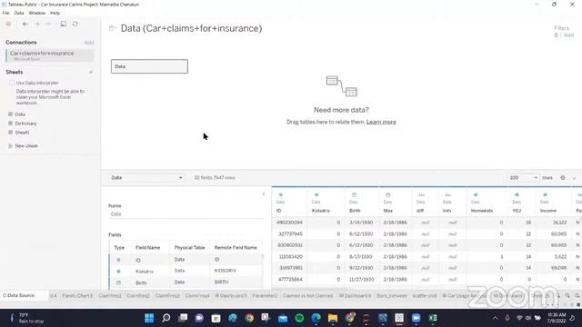
Task: Click the Kidsdriv column type icon
Action: pos(316,194)
